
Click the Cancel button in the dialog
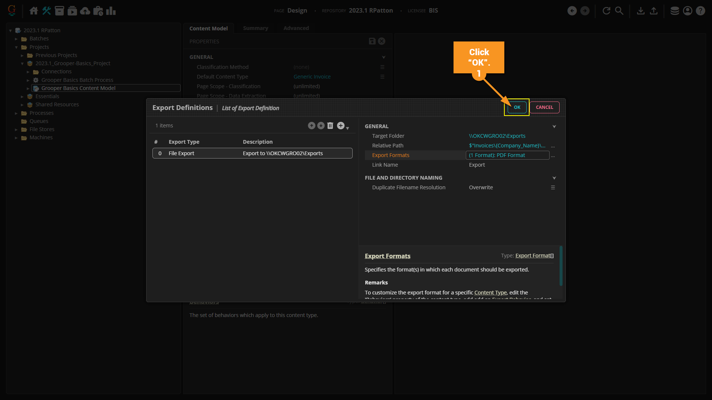click(544, 107)
